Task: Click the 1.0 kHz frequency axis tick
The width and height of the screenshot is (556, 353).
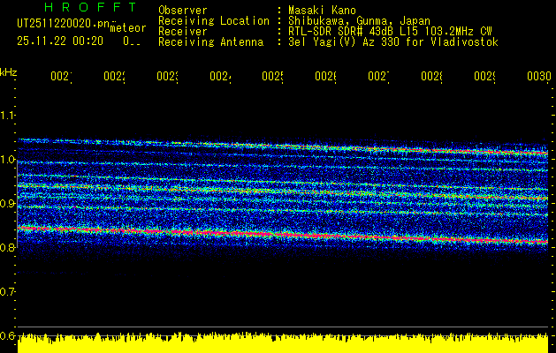Action: pyautogui.click(x=8, y=160)
